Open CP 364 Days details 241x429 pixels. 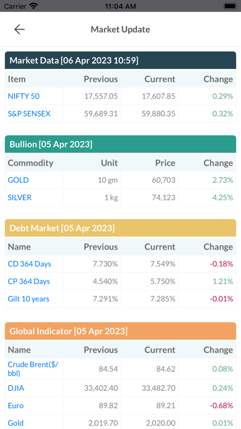coord(29,281)
